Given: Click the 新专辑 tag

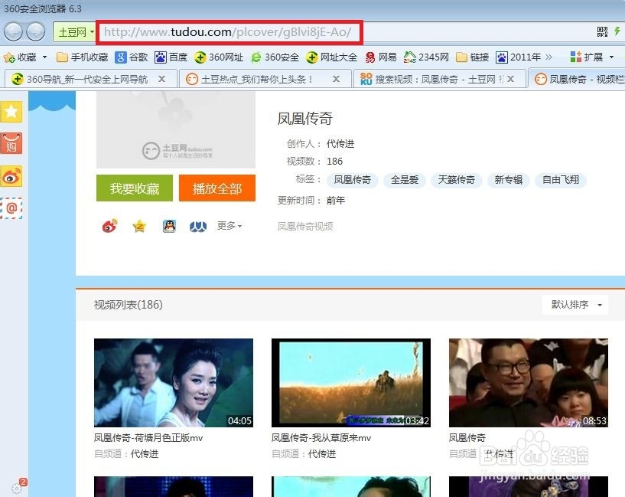Looking at the screenshot, I should (508, 180).
